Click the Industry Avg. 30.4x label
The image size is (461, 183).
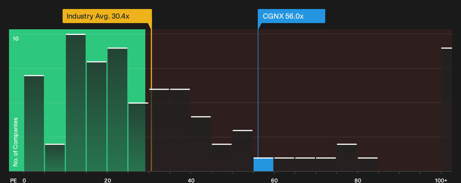pyautogui.click(x=107, y=16)
